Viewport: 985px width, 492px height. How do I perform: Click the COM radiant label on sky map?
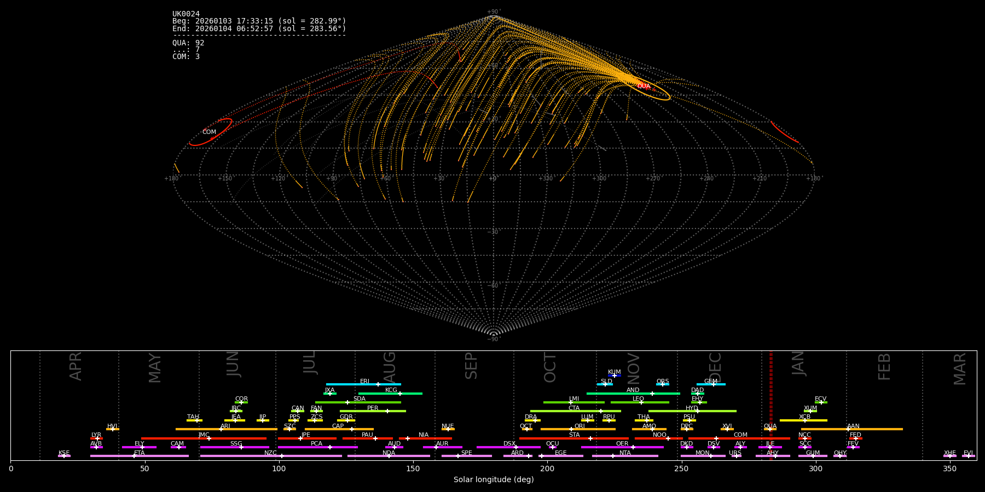coord(209,132)
